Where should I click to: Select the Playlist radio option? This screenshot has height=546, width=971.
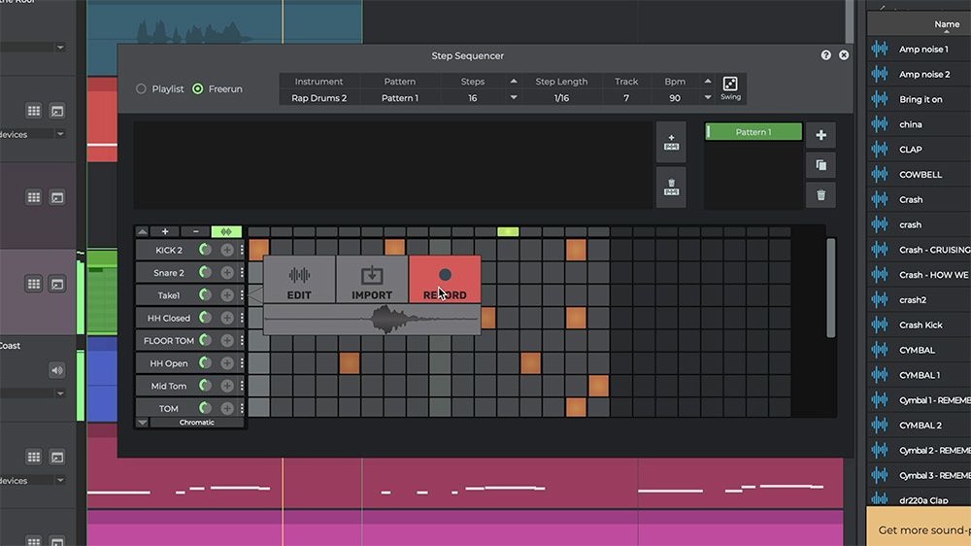(x=141, y=88)
